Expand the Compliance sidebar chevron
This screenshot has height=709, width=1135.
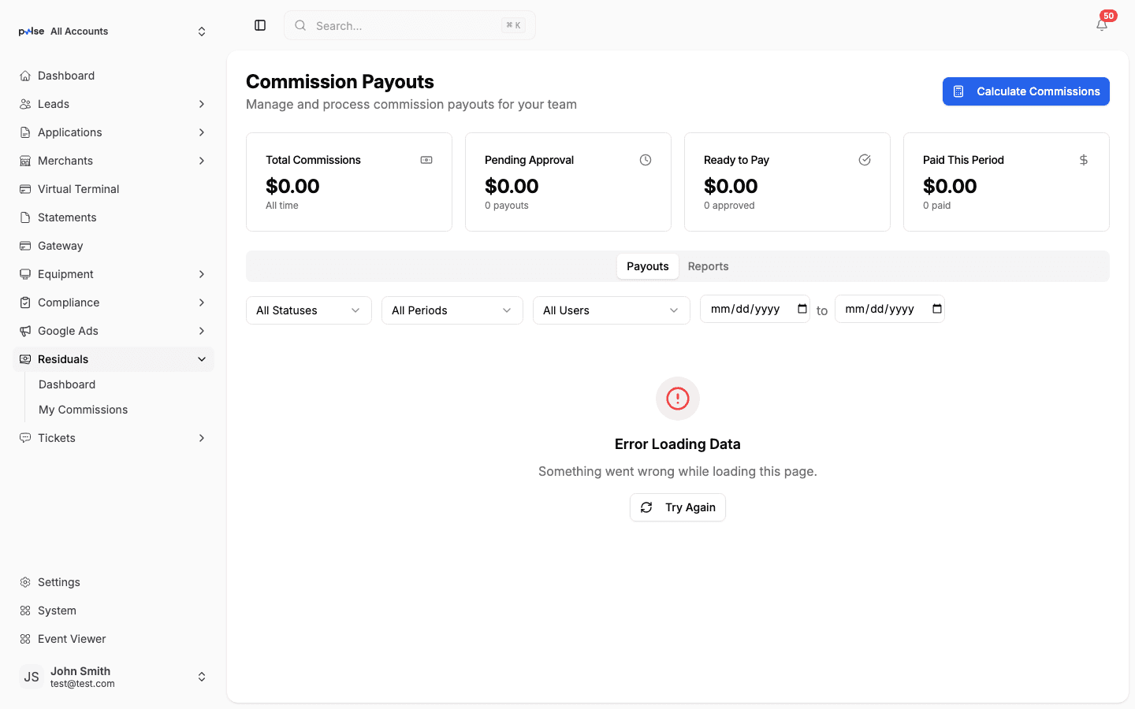202,302
